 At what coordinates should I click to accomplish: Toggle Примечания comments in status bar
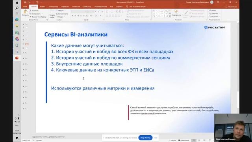pyautogui.click(x=184, y=140)
